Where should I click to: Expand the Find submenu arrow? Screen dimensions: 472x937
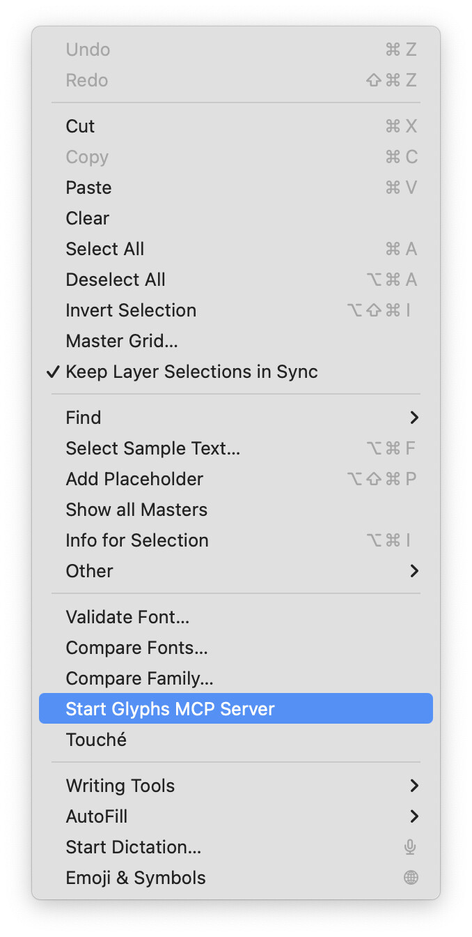pyautogui.click(x=414, y=418)
